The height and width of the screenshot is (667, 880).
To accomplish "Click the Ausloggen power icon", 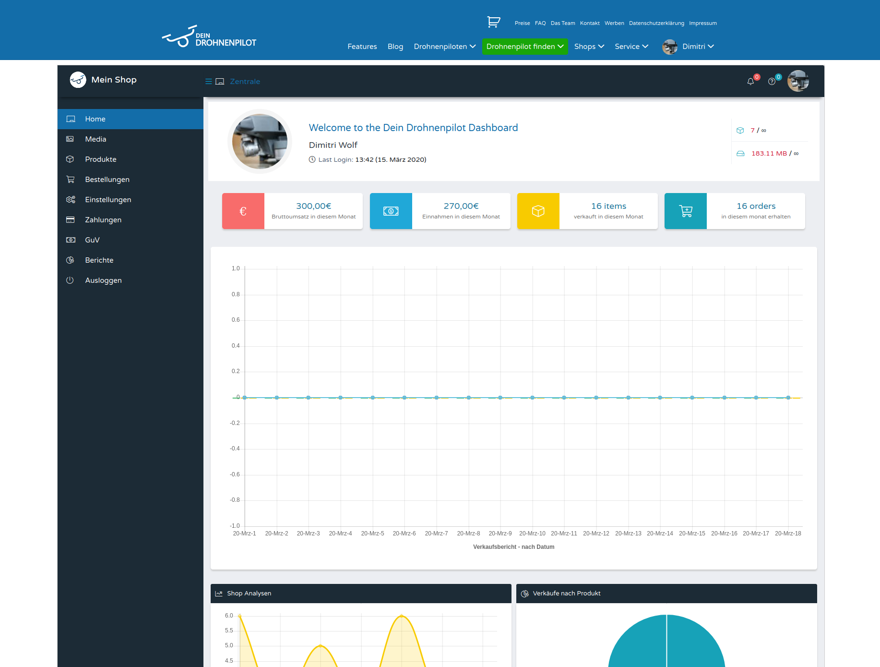I will pos(70,280).
